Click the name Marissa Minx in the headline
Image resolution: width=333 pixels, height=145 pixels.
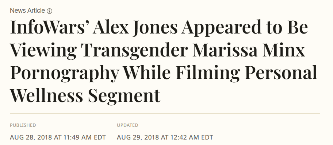pyautogui.click(x=249, y=50)
